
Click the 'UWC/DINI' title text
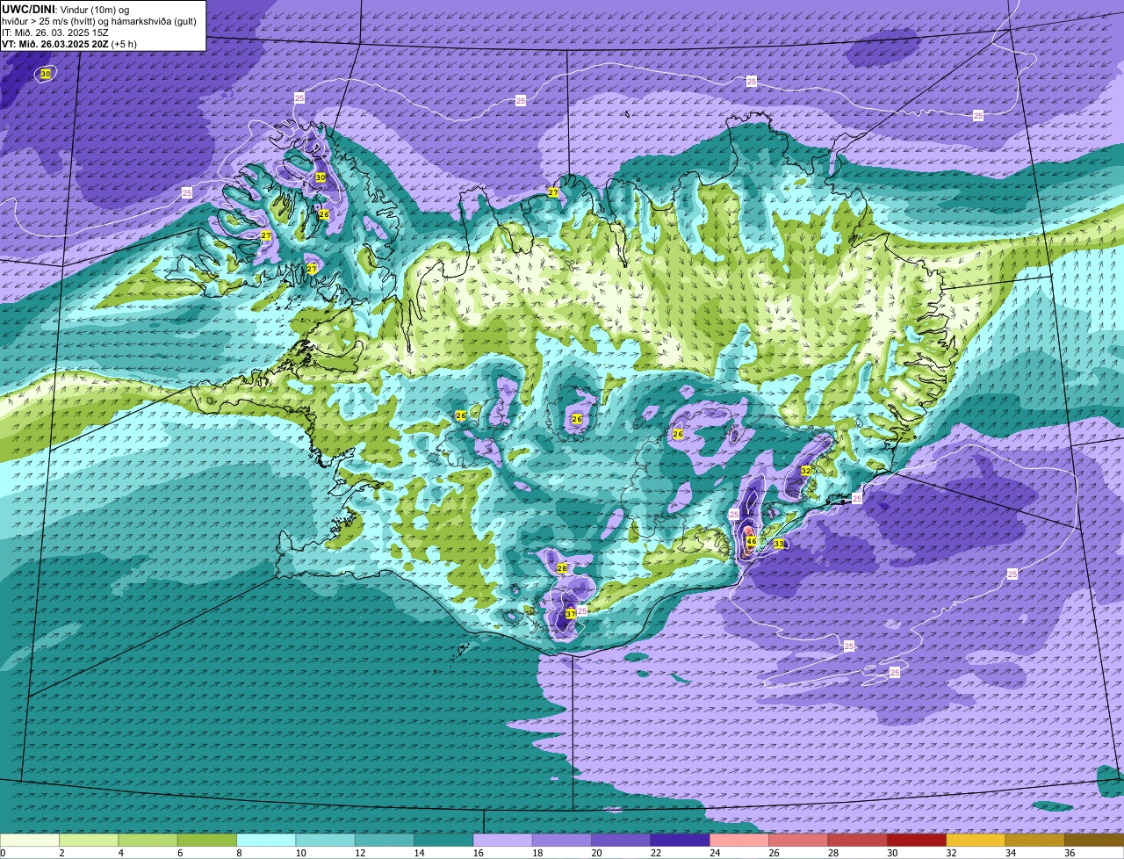tap(28, 9)
